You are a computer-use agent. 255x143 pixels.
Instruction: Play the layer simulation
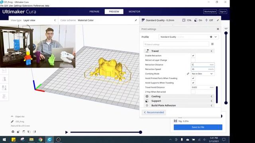point(67,132)
